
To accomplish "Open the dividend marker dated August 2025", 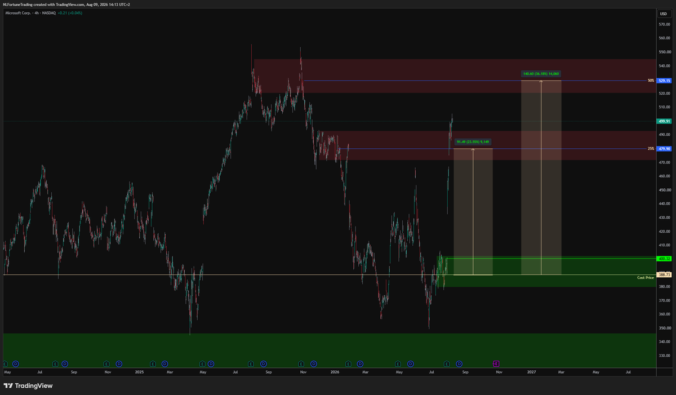I will click(263, 364).
